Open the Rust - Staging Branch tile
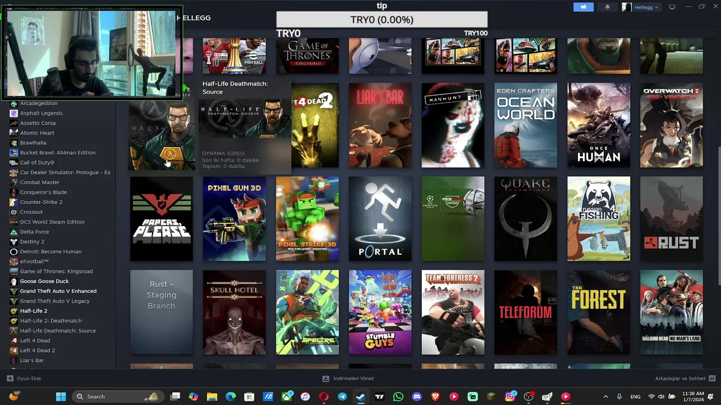 click(162, 312)
